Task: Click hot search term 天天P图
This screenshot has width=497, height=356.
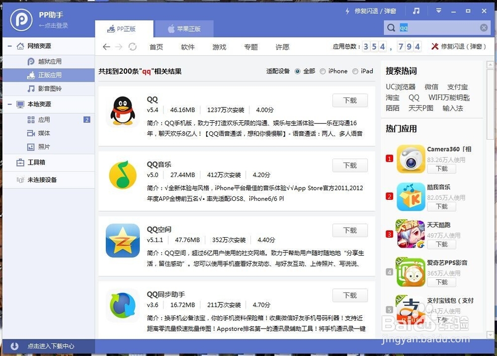Action: point(420,108)
